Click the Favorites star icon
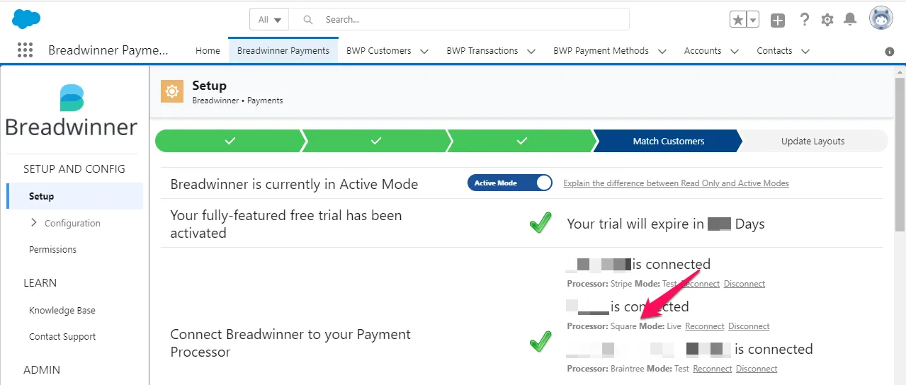This screenshot has width=906, height=385. [x=738, y=20]
